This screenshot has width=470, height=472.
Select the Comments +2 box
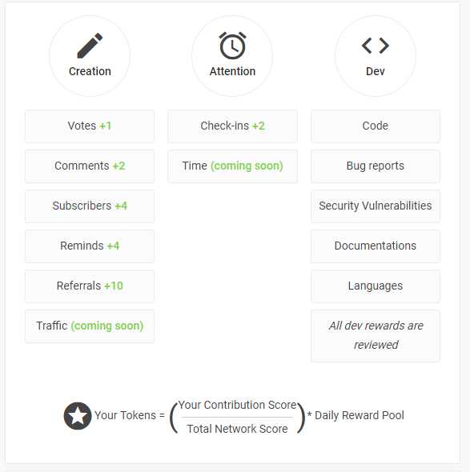coord(90,166)
